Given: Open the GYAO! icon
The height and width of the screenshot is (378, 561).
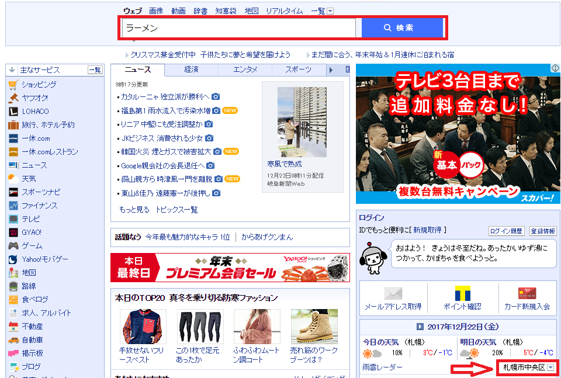Looking at the screenshot, I should (13, 233).
